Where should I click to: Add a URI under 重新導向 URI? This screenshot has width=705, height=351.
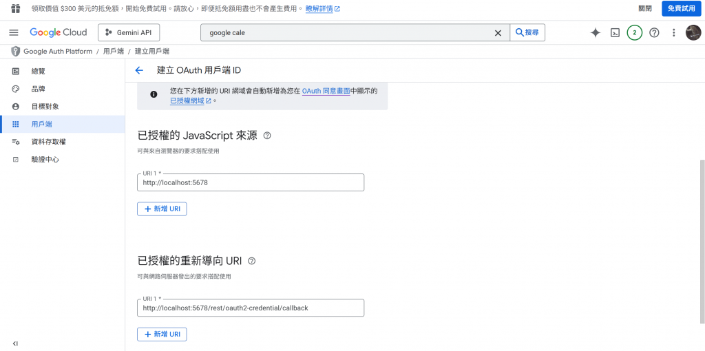pos(162,334)
